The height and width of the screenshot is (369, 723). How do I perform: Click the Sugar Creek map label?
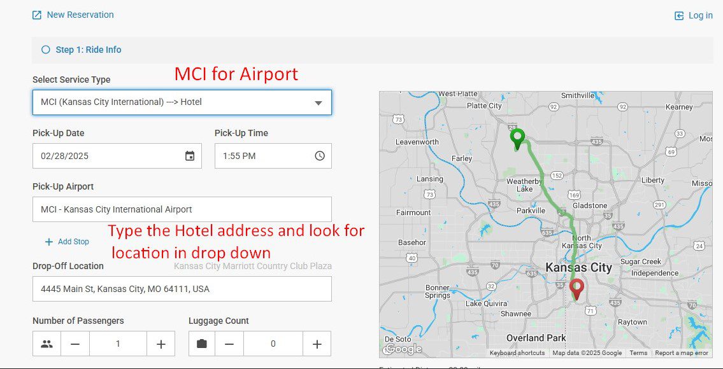click(641, 261)
